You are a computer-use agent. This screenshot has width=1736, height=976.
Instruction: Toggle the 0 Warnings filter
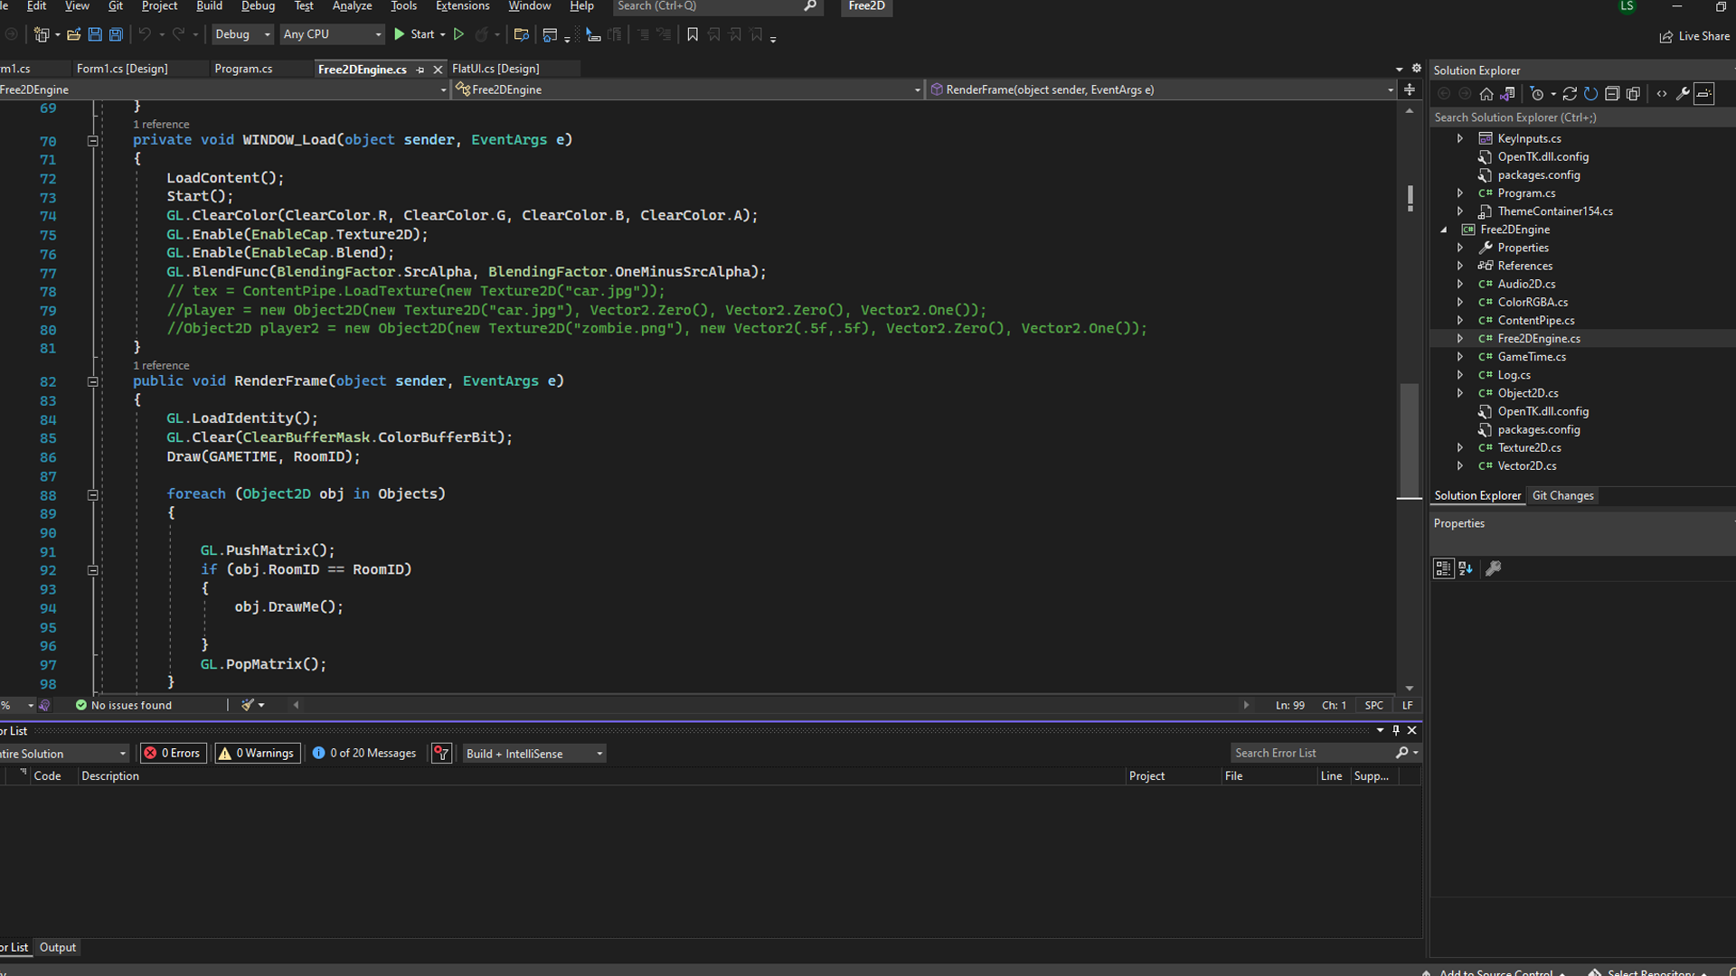pyautogui.click(x=257, y=754)
